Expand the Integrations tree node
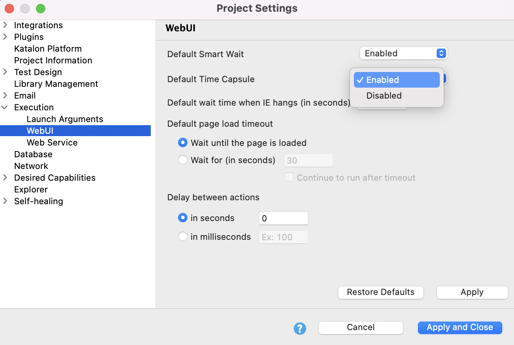This screenshot has height=345, width=514. (5, 25)
